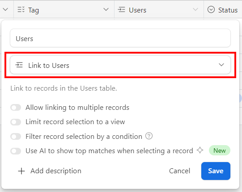Open the Link to Users field type dropdown
Screen dimensions: 242x192
point(120,65)
